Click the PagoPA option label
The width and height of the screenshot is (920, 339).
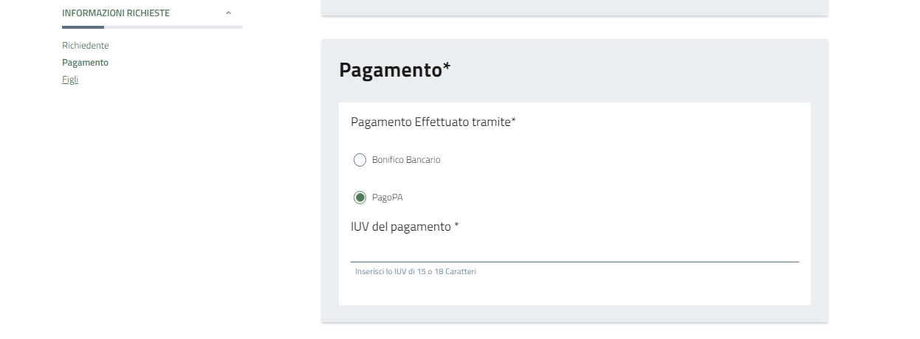point(388,198)
